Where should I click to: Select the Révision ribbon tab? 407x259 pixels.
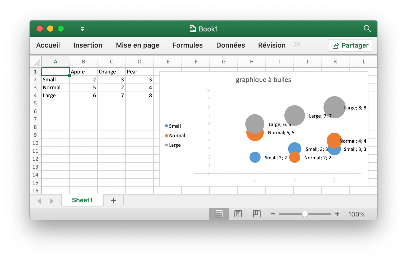pos(272,45)
